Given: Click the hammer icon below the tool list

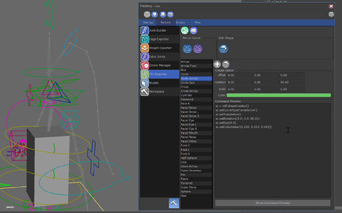Looking at the screenshot, I should tap(174, 203).
